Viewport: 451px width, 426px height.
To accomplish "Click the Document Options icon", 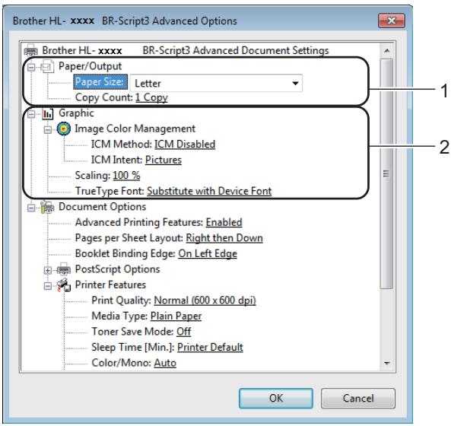I will click(47, 207).
